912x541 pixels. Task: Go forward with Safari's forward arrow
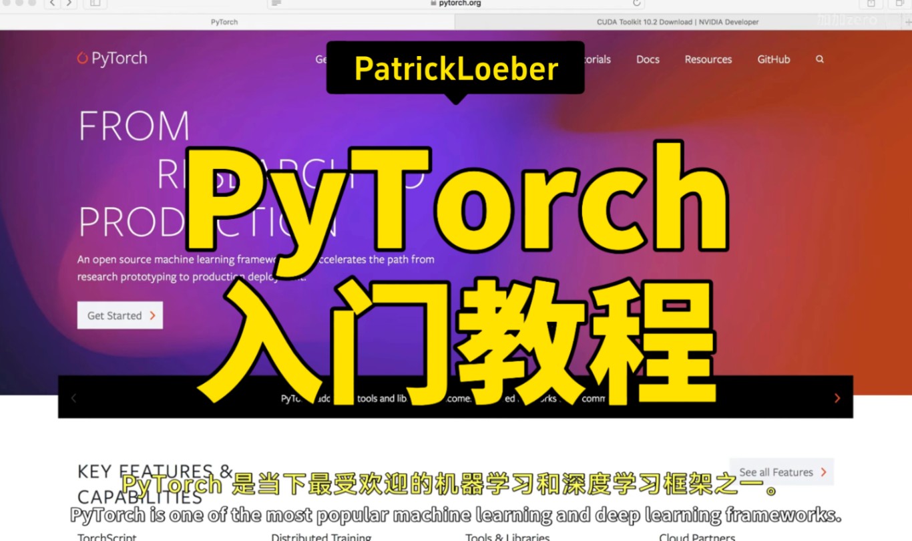(69, 3)
